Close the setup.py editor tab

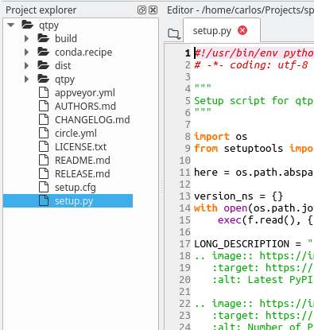(x=242, y=30)
